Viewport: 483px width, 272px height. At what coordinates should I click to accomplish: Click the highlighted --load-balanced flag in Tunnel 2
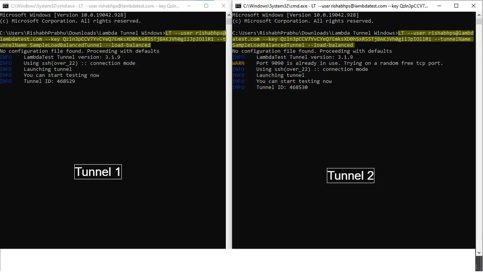click(x=331, y=45)
